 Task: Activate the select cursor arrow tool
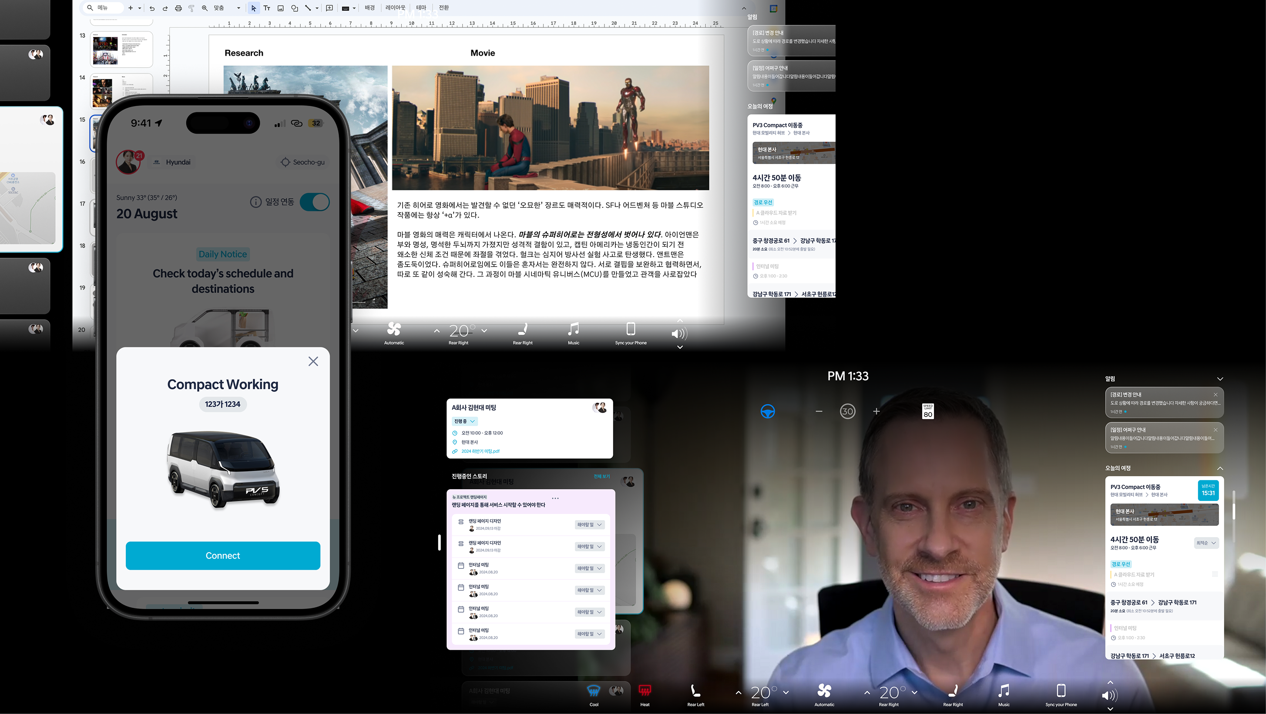pos(254,8)
